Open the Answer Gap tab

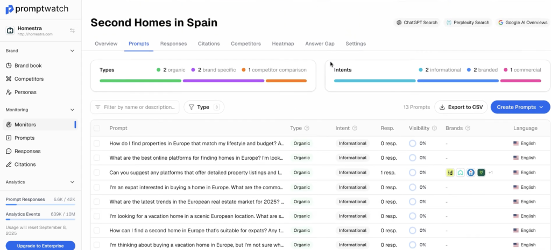320,44
